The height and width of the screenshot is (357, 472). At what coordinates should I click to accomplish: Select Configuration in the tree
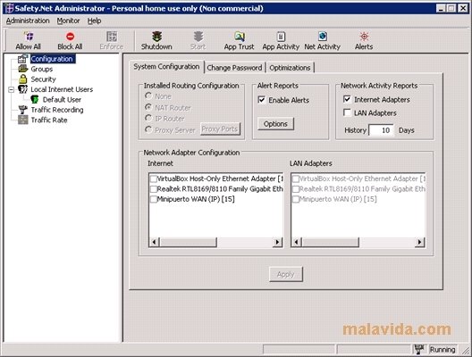coord(52,59)
